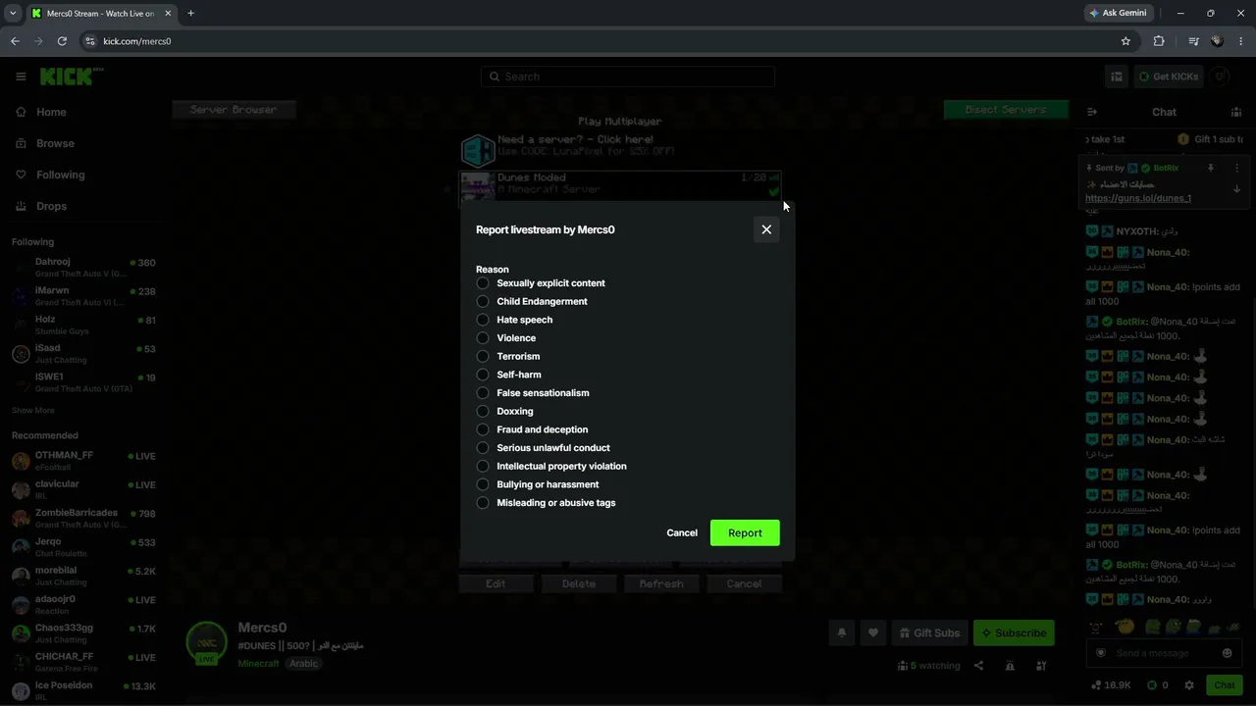Select the Terrorism option
1256x706 pixels.
(483, 357)
